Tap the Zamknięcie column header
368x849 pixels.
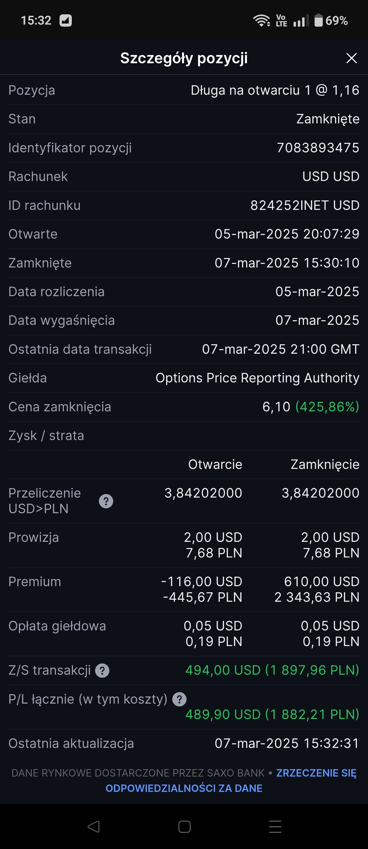coord(325,464)
